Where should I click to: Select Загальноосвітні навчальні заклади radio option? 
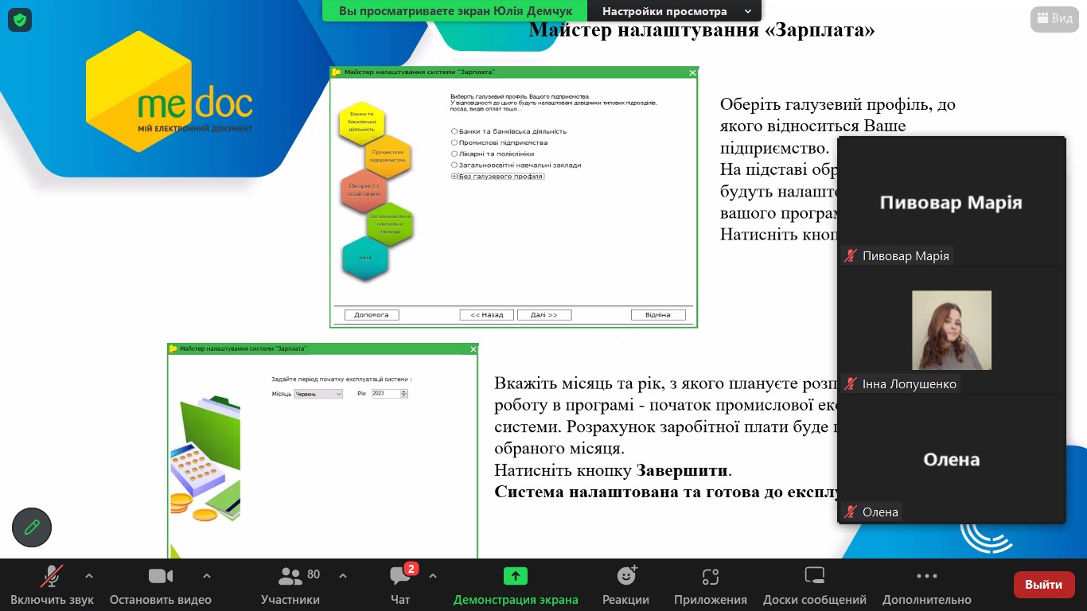tap(454, 165)
